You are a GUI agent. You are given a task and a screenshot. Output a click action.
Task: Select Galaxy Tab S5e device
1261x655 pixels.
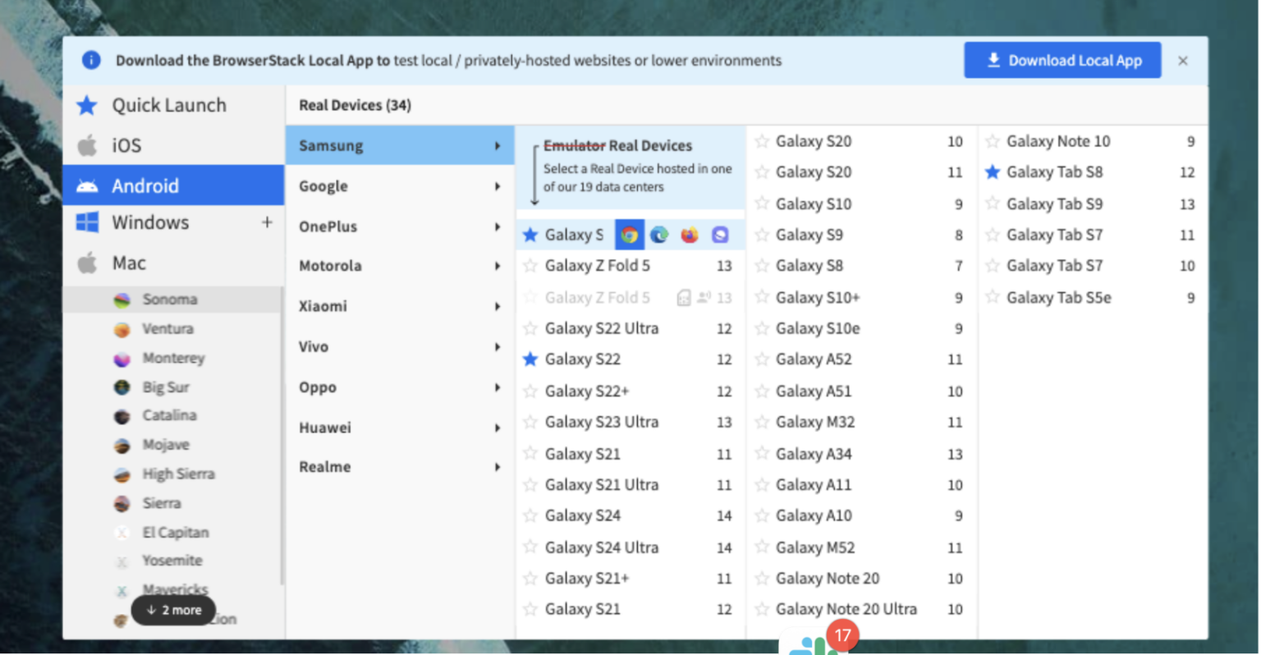tap(1093, 297)
